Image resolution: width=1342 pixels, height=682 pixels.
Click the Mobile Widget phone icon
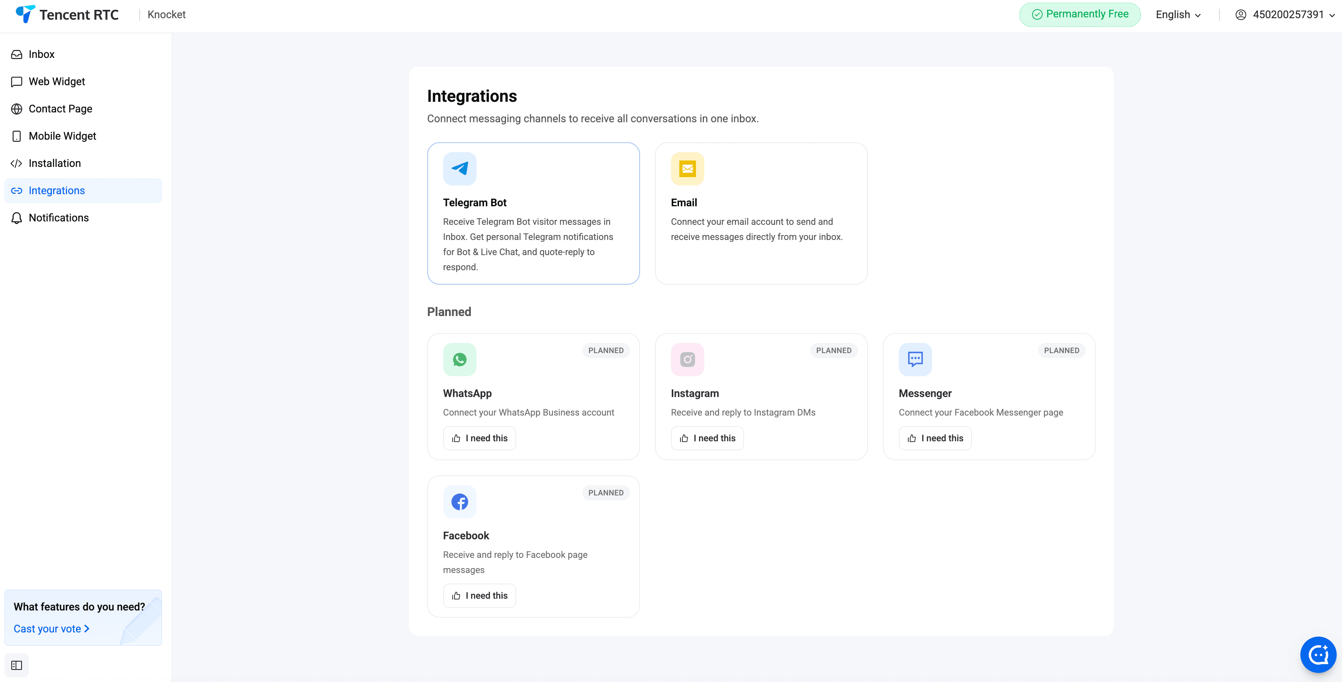(17, 136)
